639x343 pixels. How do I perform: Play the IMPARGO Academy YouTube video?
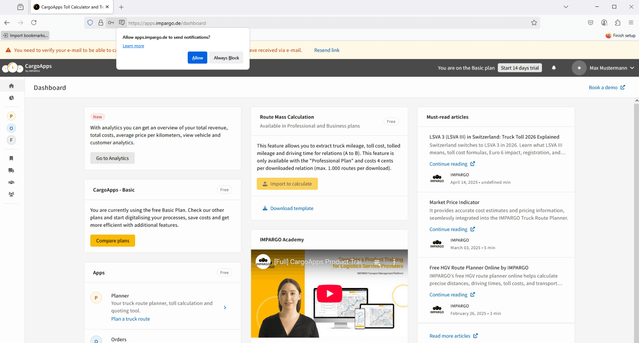coord(329,294)
